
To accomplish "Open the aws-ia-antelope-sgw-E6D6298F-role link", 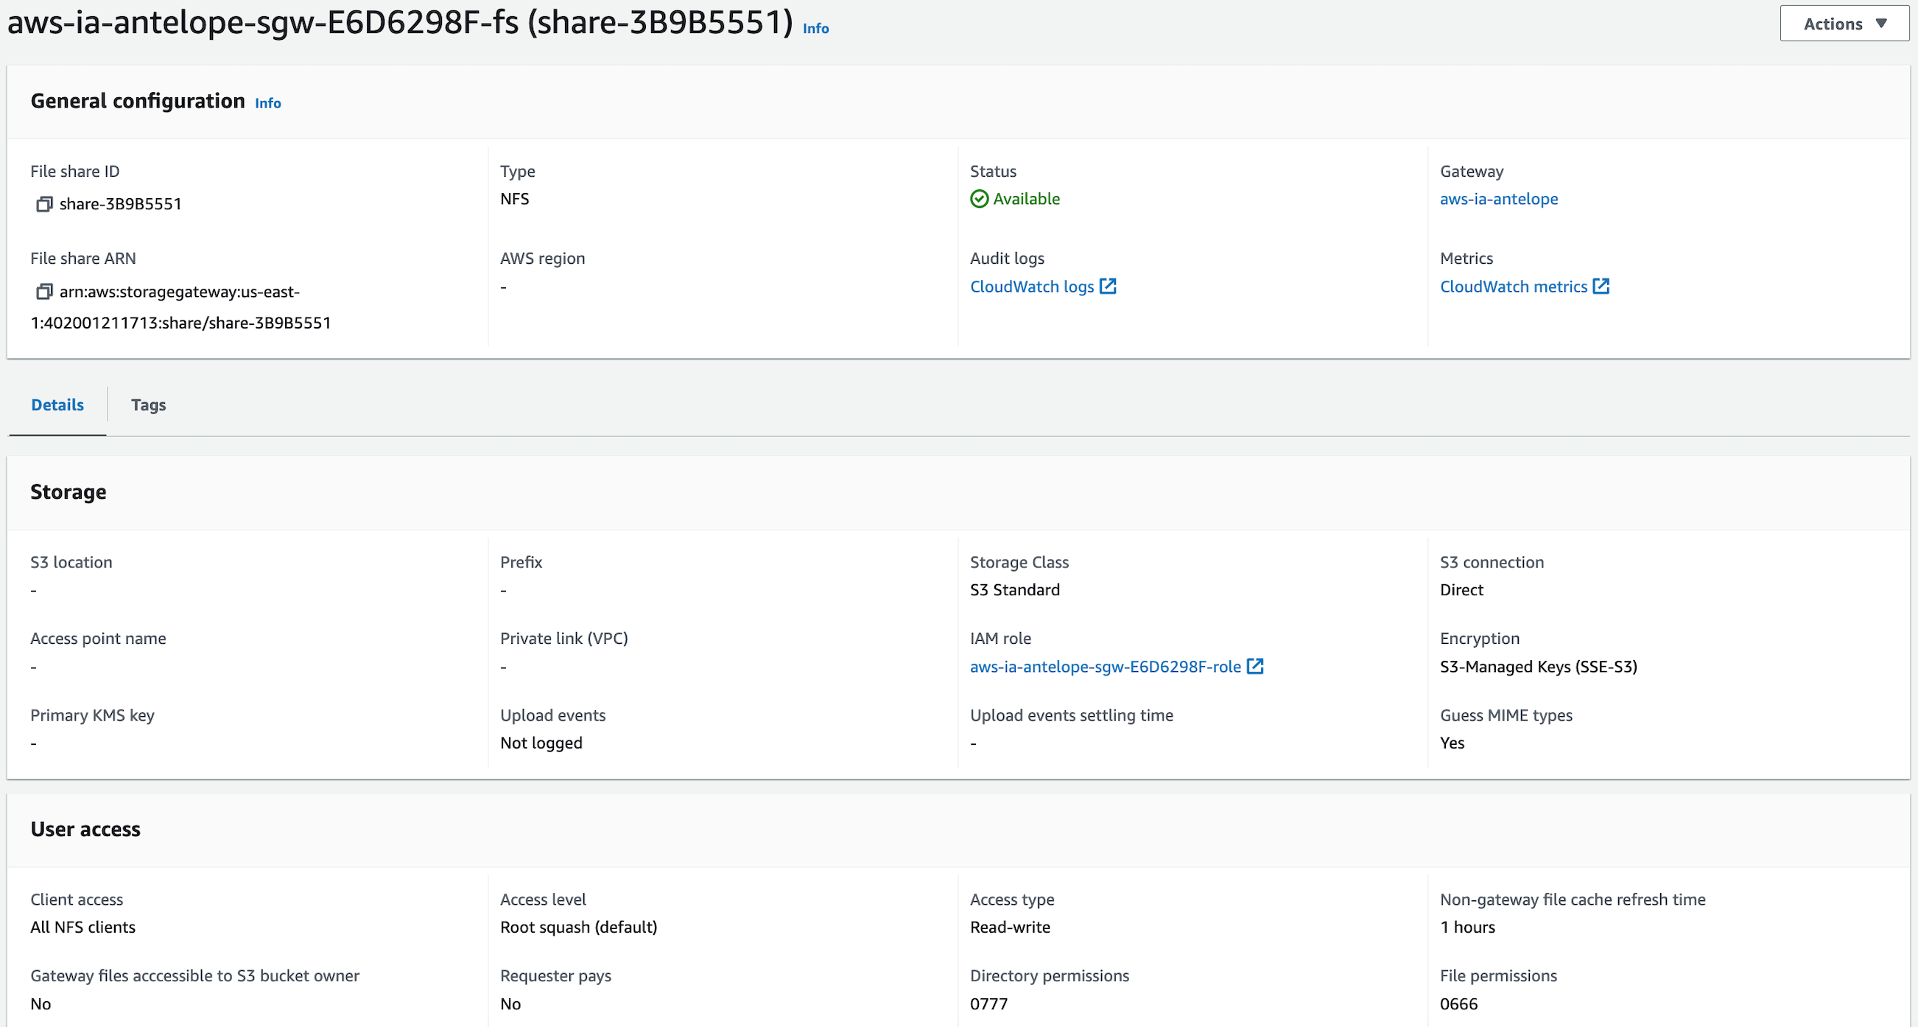I will point(1105,667).
